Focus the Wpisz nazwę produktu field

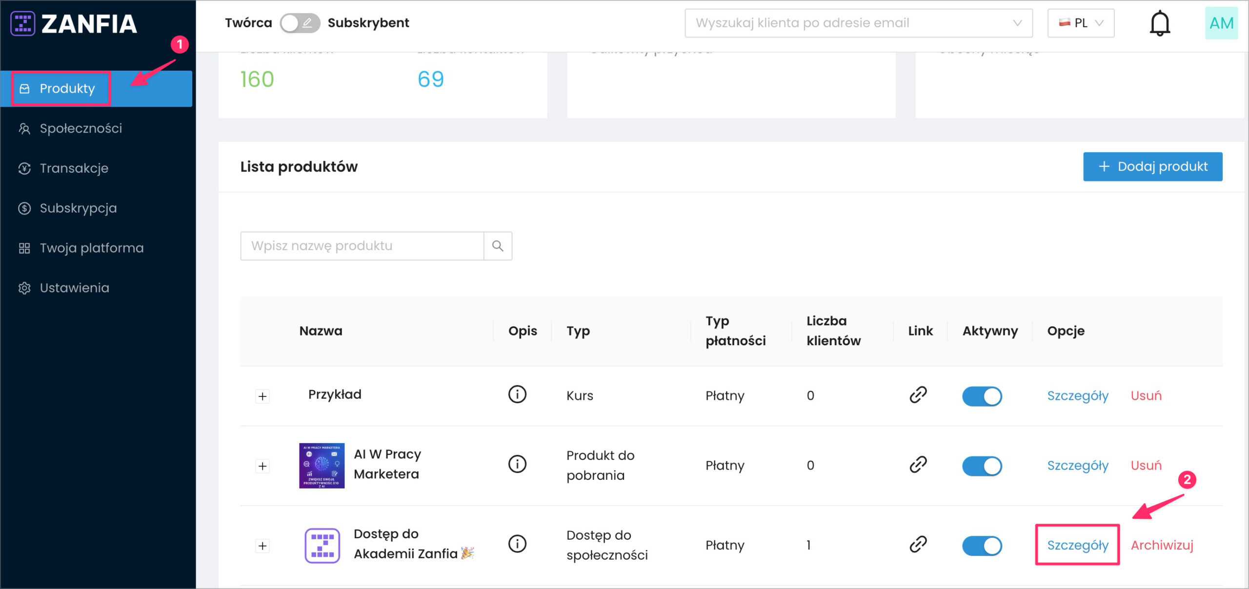click(362, 246)
